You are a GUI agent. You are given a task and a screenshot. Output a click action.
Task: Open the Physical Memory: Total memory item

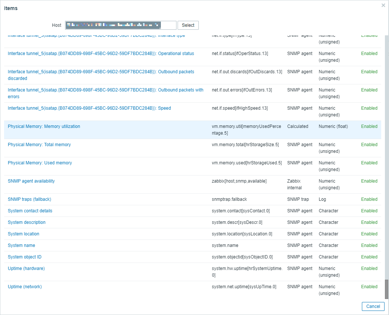[x=39, y=144]
